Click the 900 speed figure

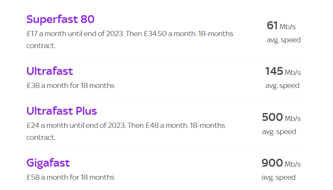(272, 163)
